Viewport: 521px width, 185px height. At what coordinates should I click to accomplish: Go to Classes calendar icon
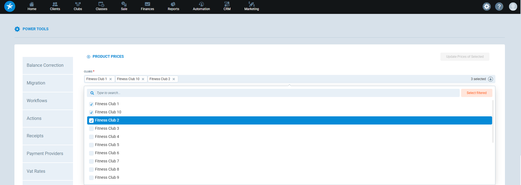pos(101,4)
